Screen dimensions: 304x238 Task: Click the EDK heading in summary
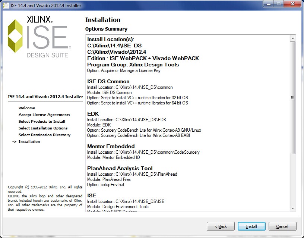tap(93, 114)
